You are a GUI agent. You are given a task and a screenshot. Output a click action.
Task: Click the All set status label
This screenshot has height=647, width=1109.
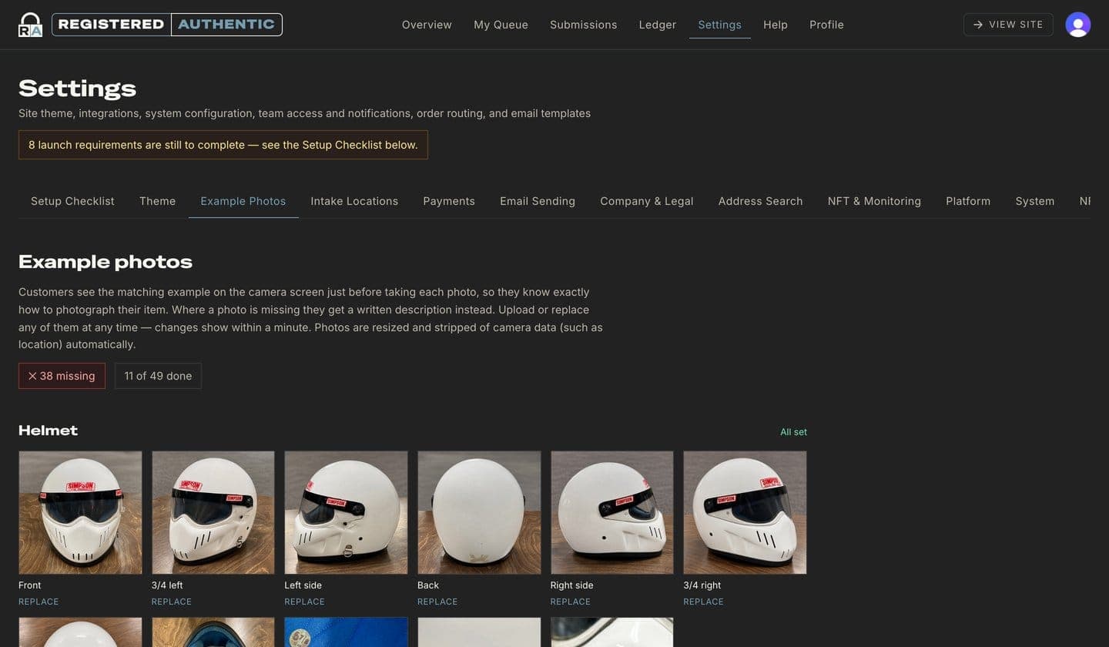pyautogui.click(x=793, y=432)
